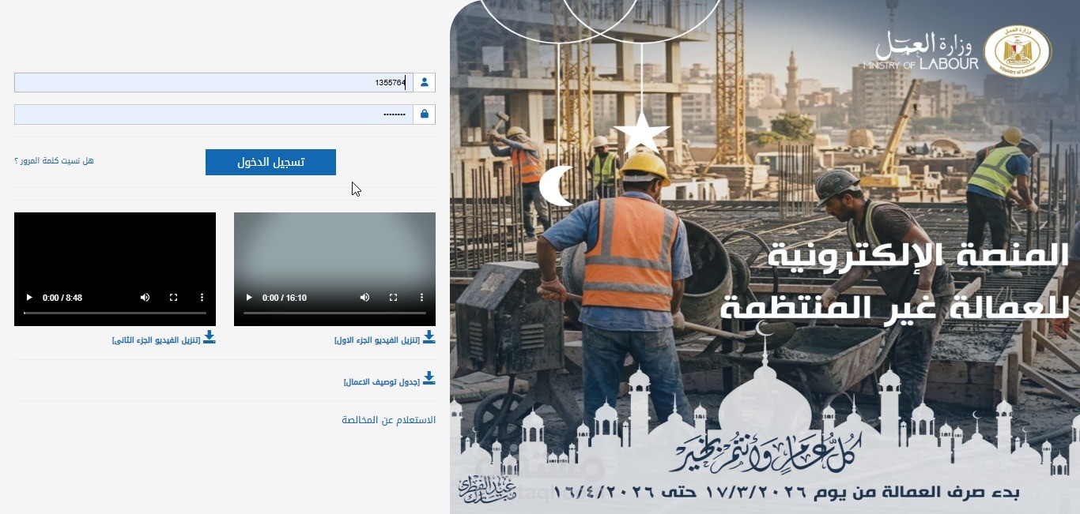Screen dimensions: 1080x514
Task: Seek on the 8:48 video progress bar
Action: (x=115, y=313)
